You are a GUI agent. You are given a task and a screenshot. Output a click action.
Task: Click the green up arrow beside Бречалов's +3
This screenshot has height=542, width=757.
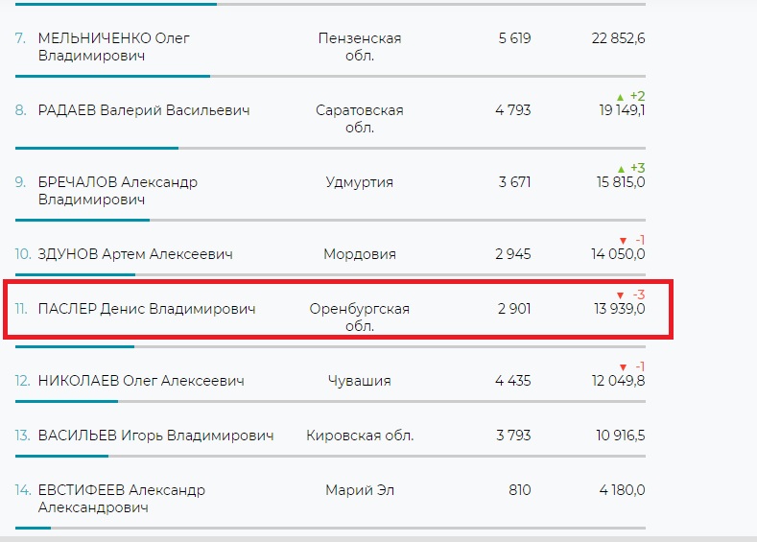click(x=620, y=169)
